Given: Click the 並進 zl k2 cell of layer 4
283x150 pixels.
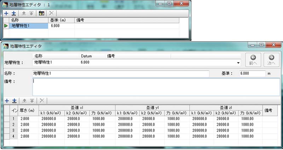Looking at the screenshot, I should point(226,136).
